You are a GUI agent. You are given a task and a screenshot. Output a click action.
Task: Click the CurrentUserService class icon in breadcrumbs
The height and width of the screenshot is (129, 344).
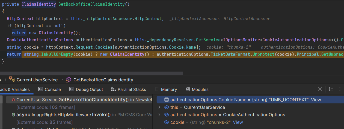(12, 80)
